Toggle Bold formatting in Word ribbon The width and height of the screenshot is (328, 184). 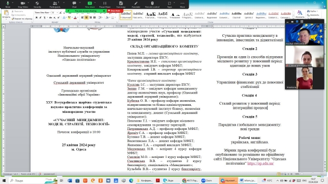36,18
